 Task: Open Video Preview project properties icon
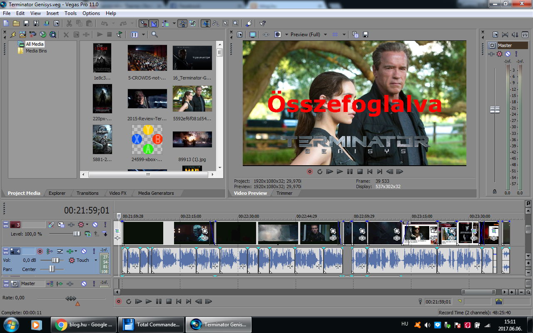(239, 34)
